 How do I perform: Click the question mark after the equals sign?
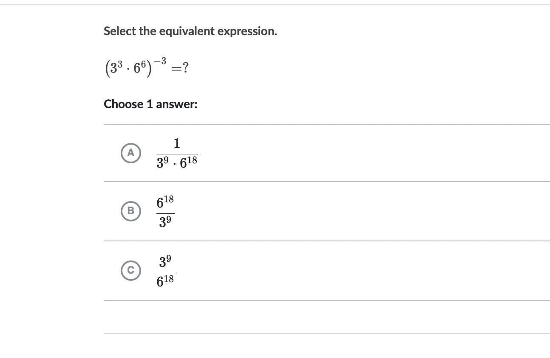186,68
